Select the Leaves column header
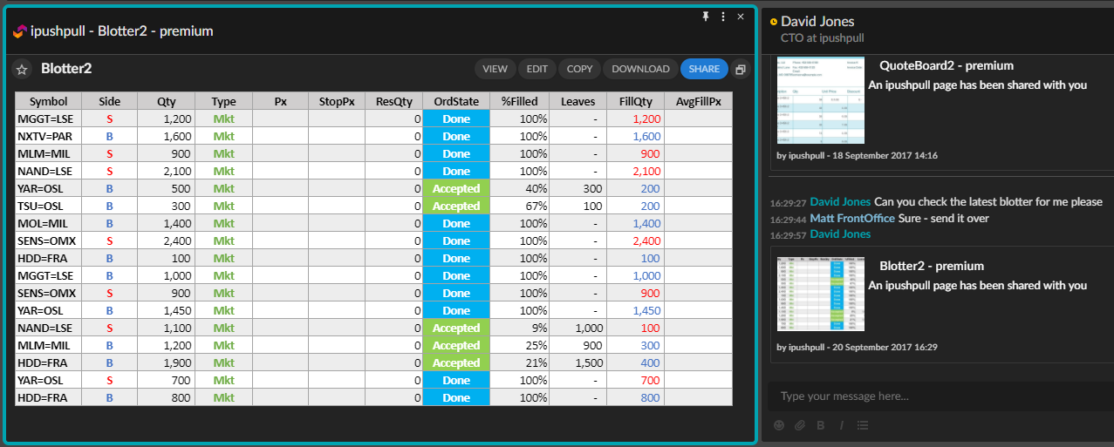1114x447 pixels. coord(578,101)
